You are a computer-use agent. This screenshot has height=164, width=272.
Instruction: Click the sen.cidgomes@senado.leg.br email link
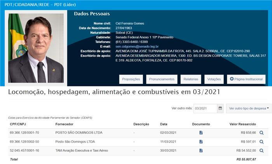pyautogui.click(x=137, y=47)
